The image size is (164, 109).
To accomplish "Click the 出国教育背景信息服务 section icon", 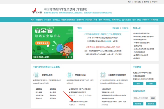I will coord(103,75).
